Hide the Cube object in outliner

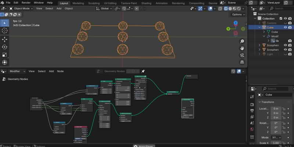click(x=285, y=27)
